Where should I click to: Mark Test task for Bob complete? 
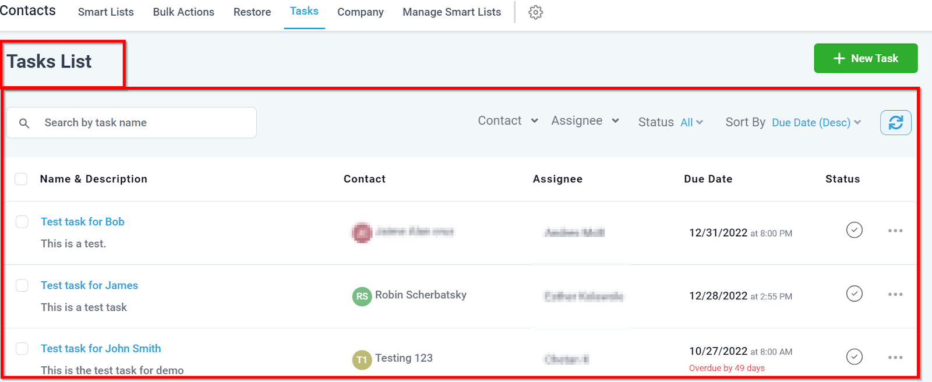854,230
